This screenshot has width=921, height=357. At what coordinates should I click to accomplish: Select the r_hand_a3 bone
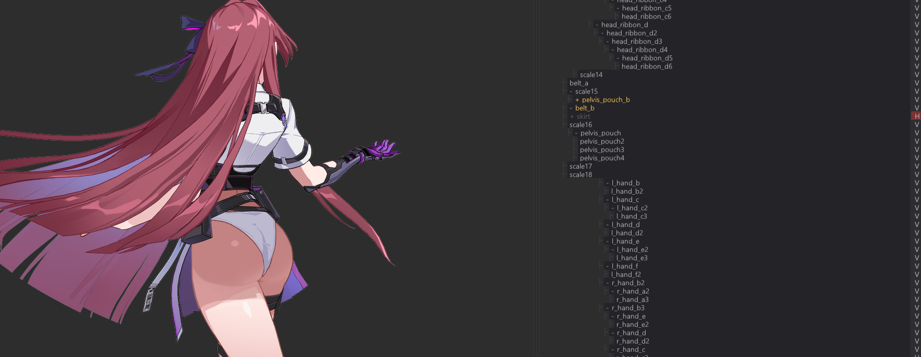click(x=632, y=299)
